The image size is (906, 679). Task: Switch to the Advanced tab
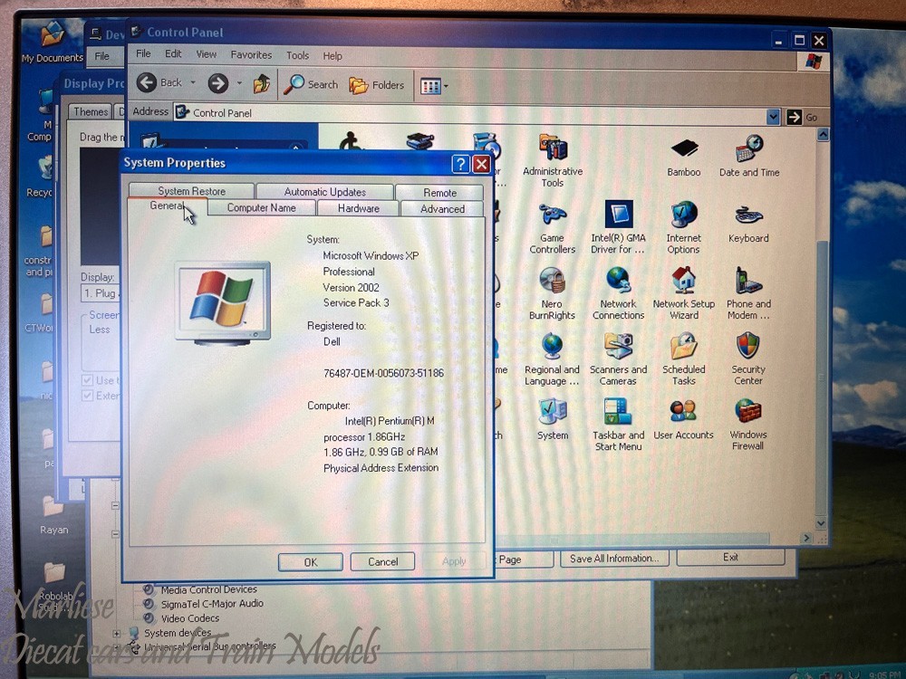click(x=442, y=209)
